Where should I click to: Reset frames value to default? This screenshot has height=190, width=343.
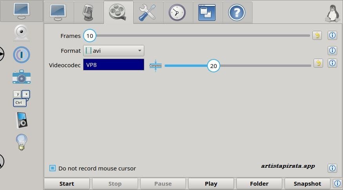[317, 36]
